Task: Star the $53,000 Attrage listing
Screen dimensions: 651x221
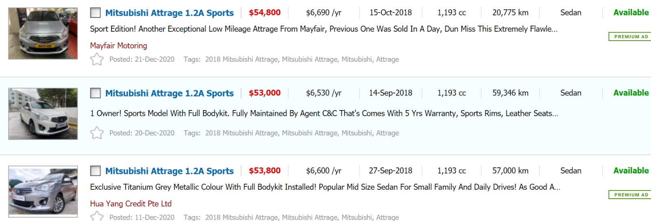Action: click(x=97, y=133)
